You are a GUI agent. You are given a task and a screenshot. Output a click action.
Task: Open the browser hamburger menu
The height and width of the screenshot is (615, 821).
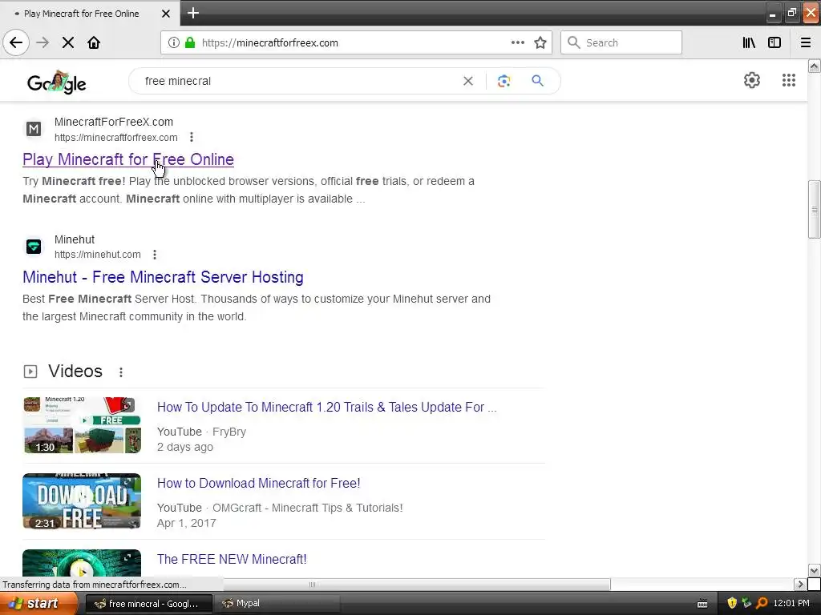pos(806,42)
